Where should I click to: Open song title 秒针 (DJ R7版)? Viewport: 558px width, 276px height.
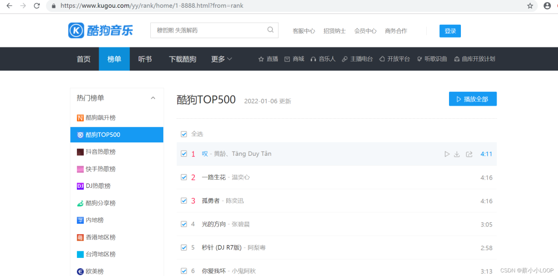(x=221, y=248)
